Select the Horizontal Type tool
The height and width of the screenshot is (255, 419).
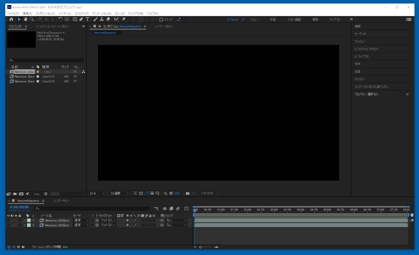click(x=87, y=19)
